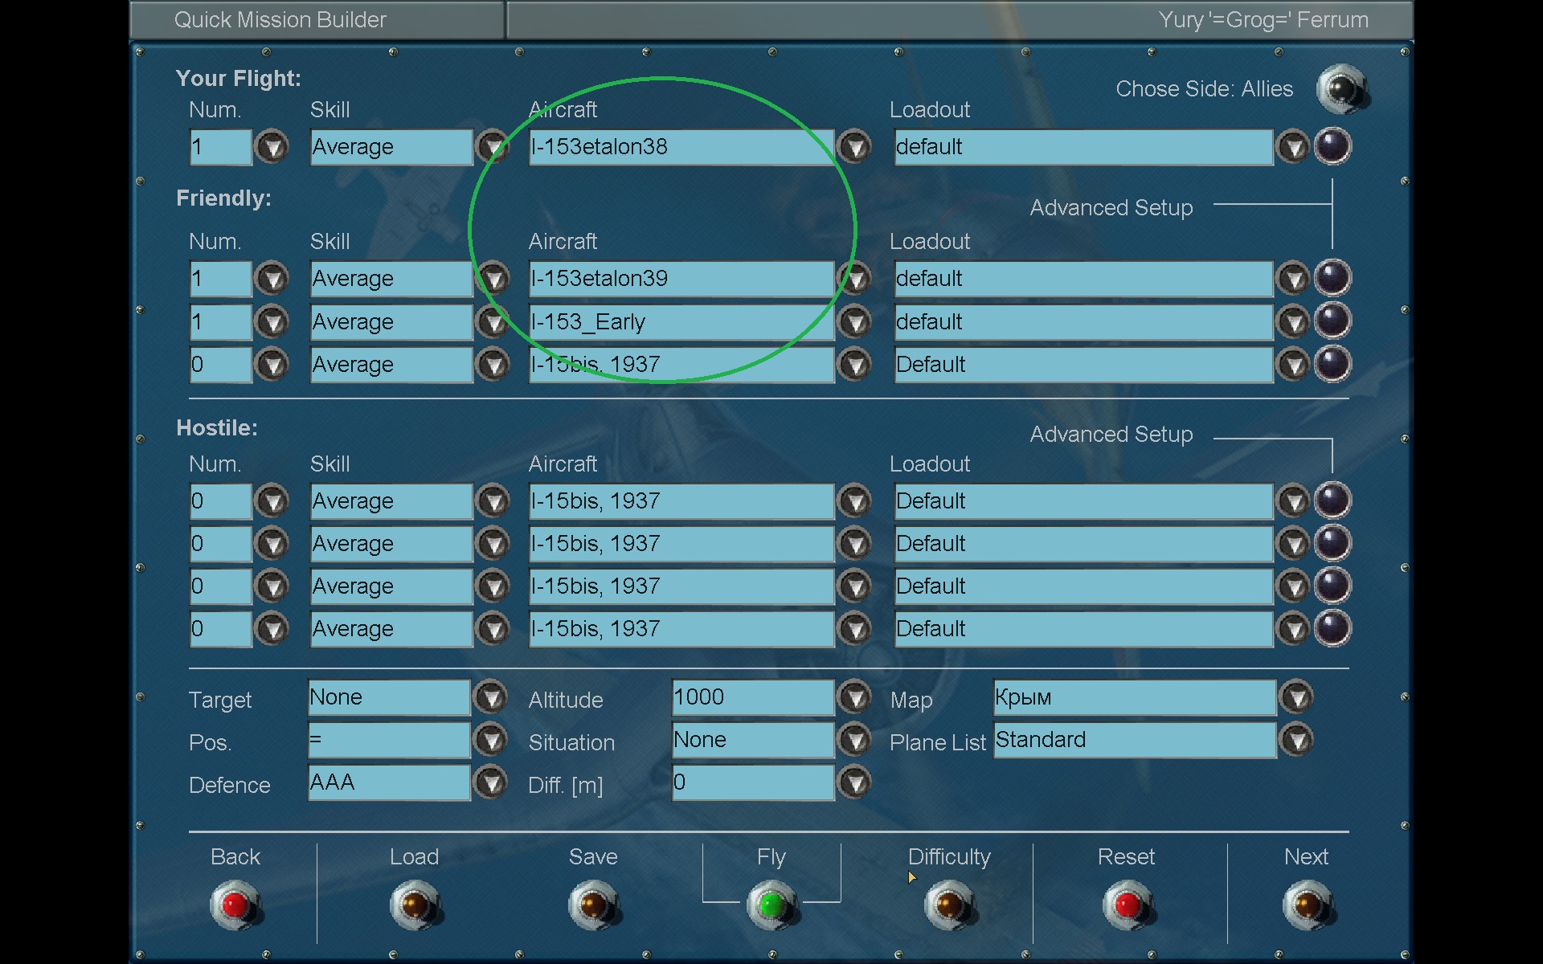Expand the I-153etalon38 aircraft dropdown

(x=854, y=147)
